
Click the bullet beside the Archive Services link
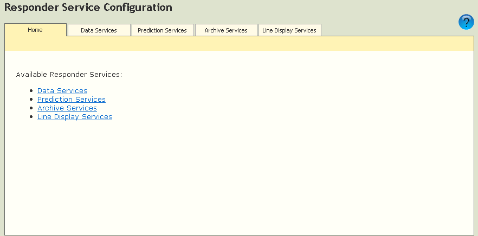(x=31, y=109)
